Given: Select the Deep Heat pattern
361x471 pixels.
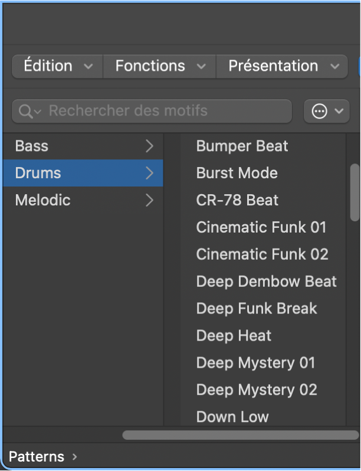Looking at the screenshot, I should [234, 336].
